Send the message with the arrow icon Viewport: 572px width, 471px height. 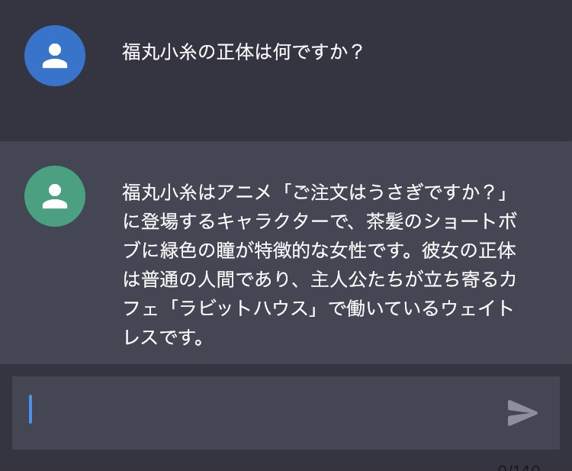tap(522, 413)
